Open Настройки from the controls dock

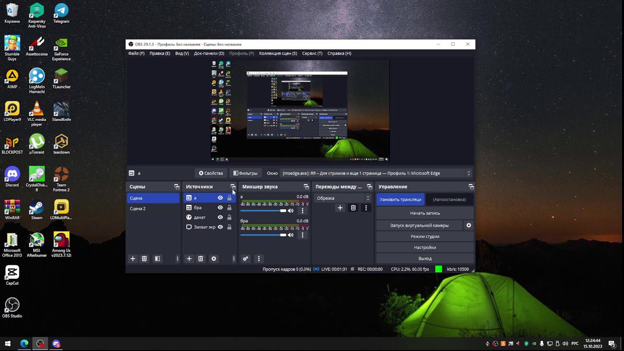tap(425, 248)
